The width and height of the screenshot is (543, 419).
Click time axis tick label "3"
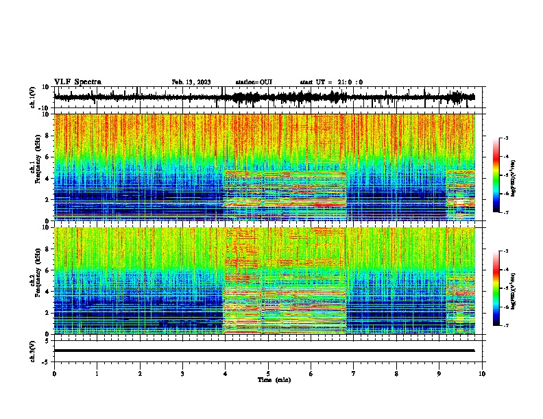click(x=182, y=374)
